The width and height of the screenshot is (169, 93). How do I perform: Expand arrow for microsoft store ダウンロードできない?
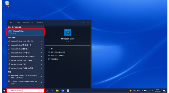41,57
